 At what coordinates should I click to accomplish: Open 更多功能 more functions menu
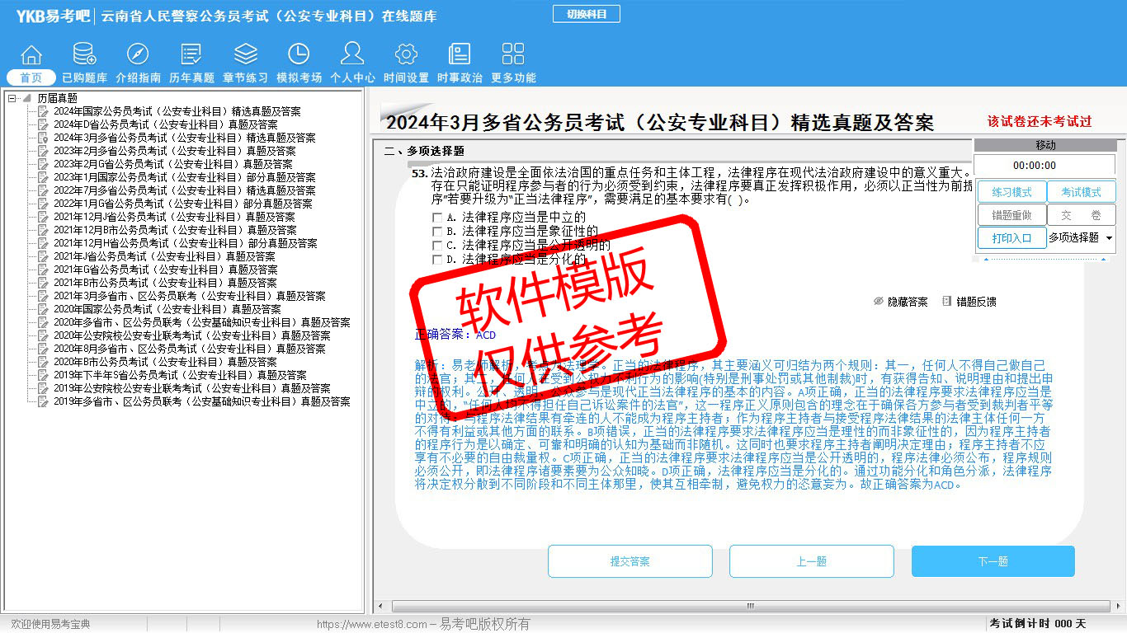tap(513, 55)
